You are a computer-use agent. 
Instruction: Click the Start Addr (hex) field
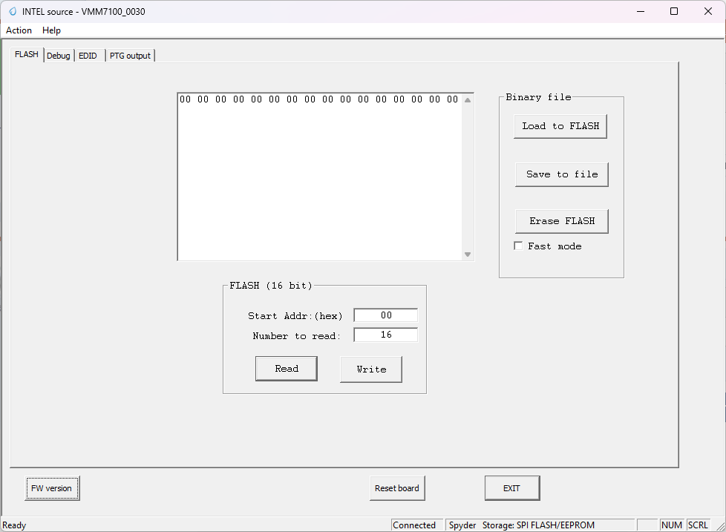pos(386,315)
